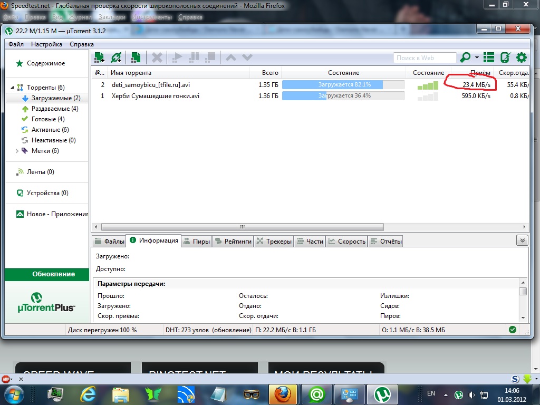
Task: Click the Add Torrent toolbar icon
Action: click(99, 57)
